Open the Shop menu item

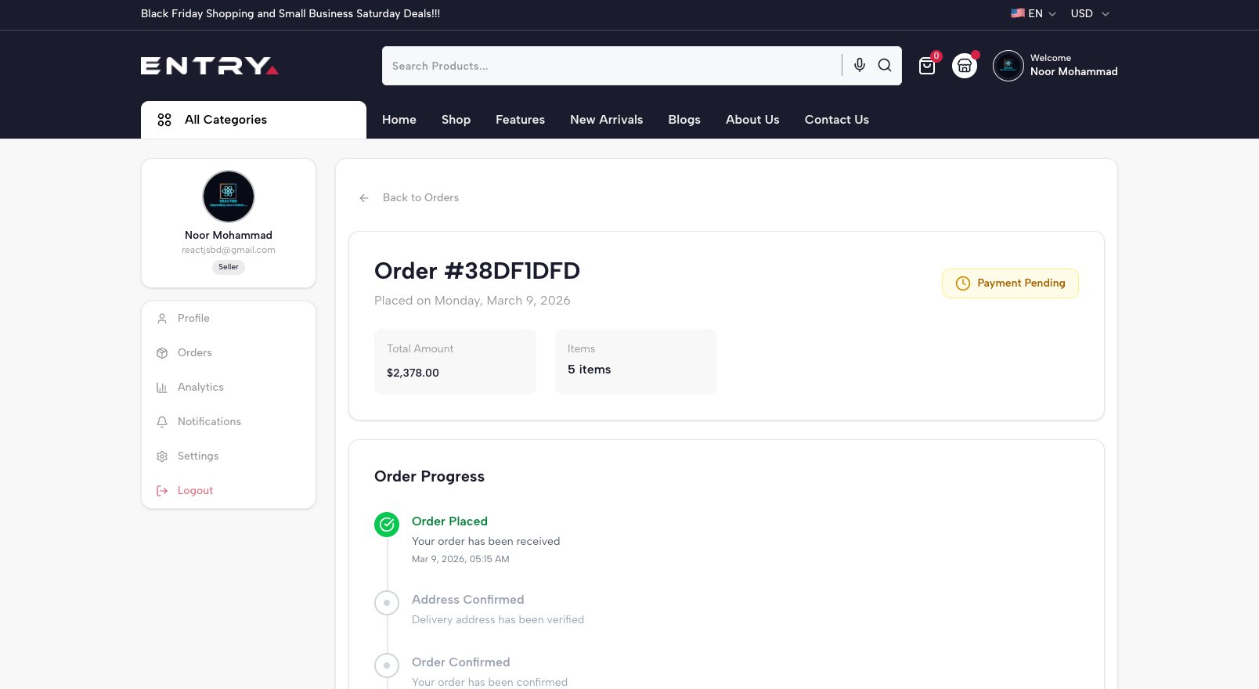[x=456, y=120]
